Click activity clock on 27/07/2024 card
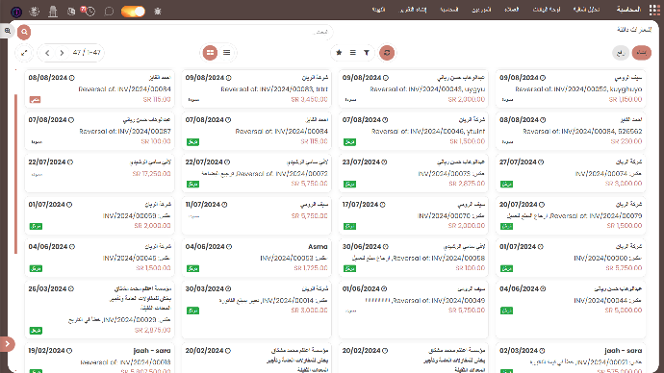 tap(541, 162)
